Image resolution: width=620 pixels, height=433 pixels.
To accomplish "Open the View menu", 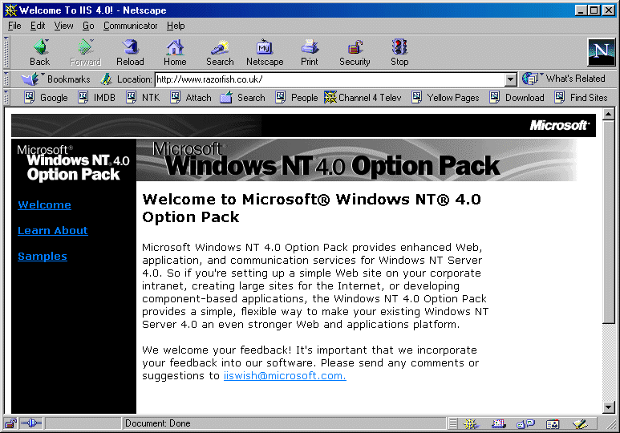I will coord(63,26).
